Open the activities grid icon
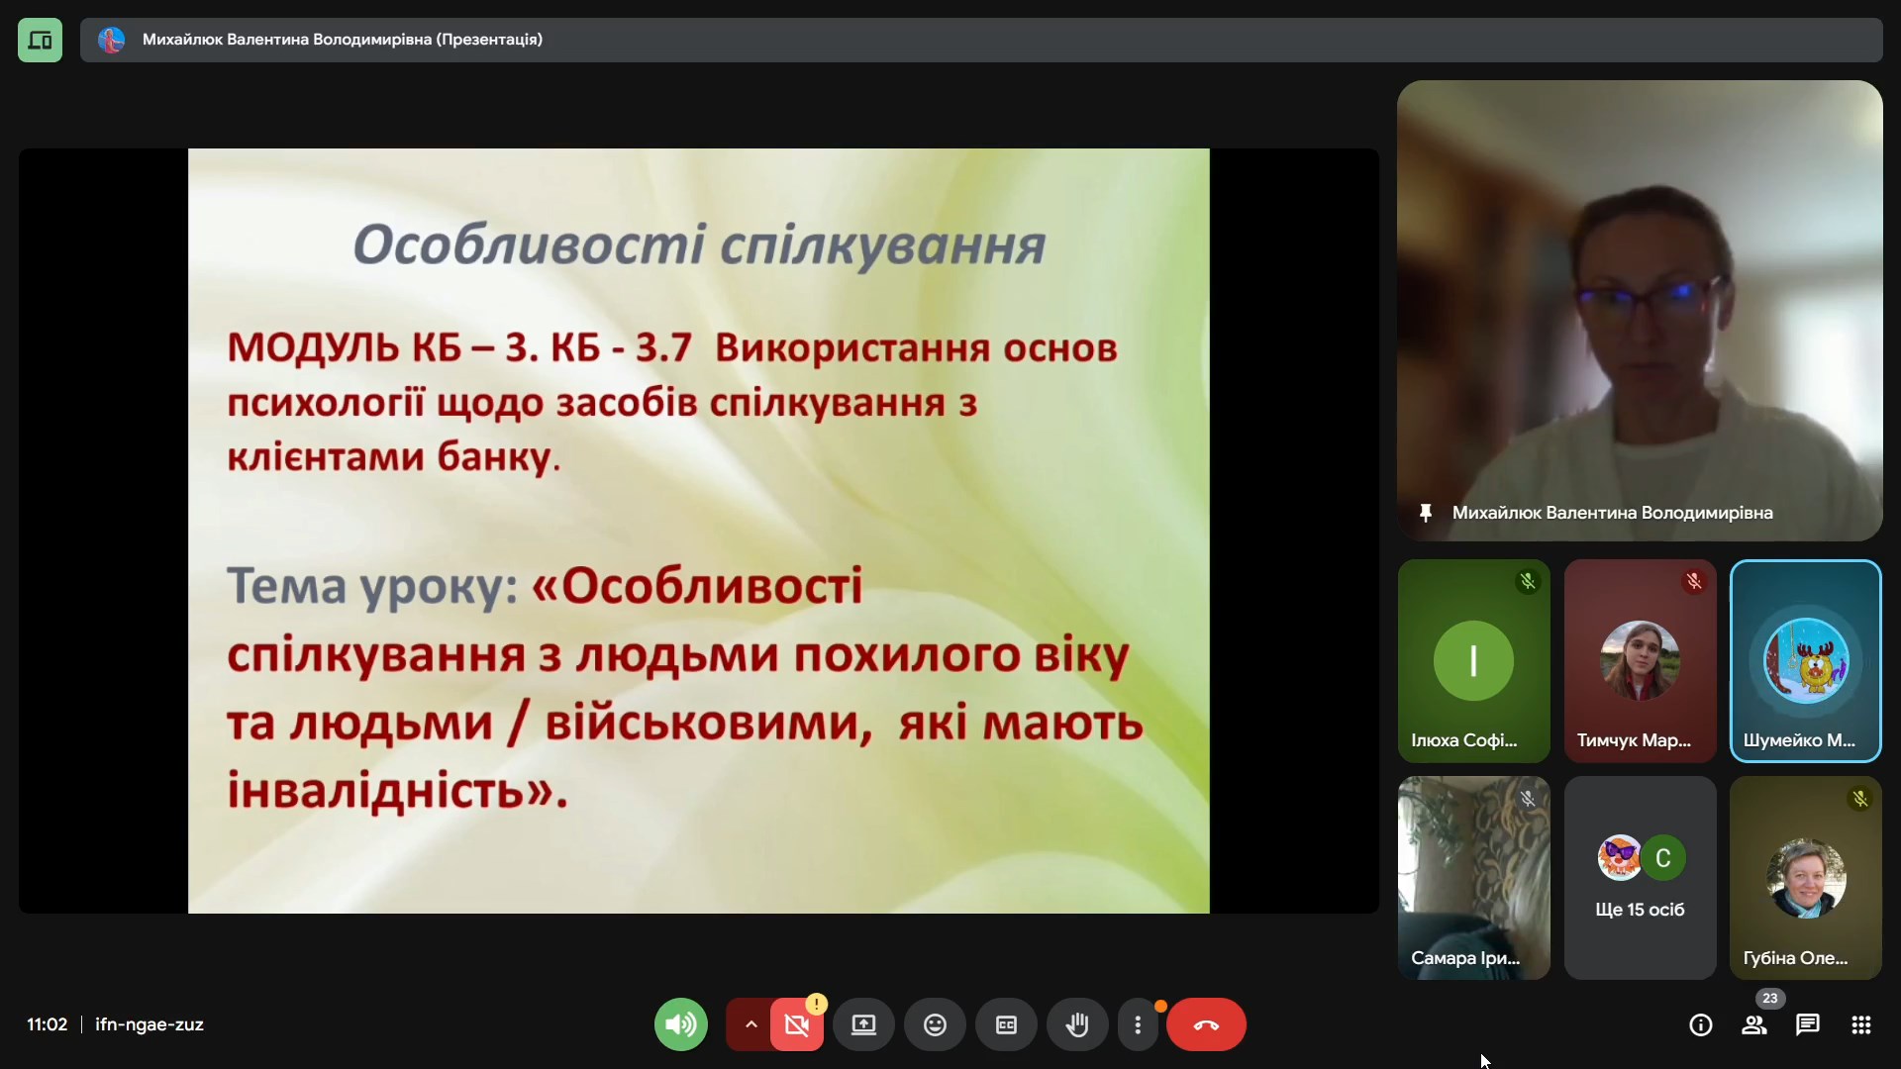1901x1069 pixels. point(1861,1024)
